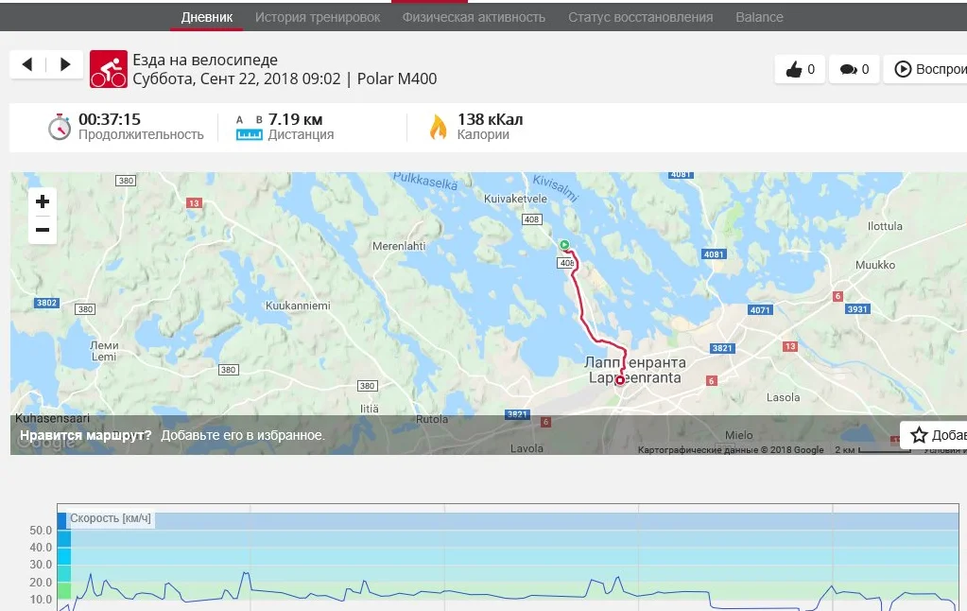This screenshot has width=967, height=611.
Task: Open Физическая активность tab
Action: pyautogui.click(x=474, y=17)
